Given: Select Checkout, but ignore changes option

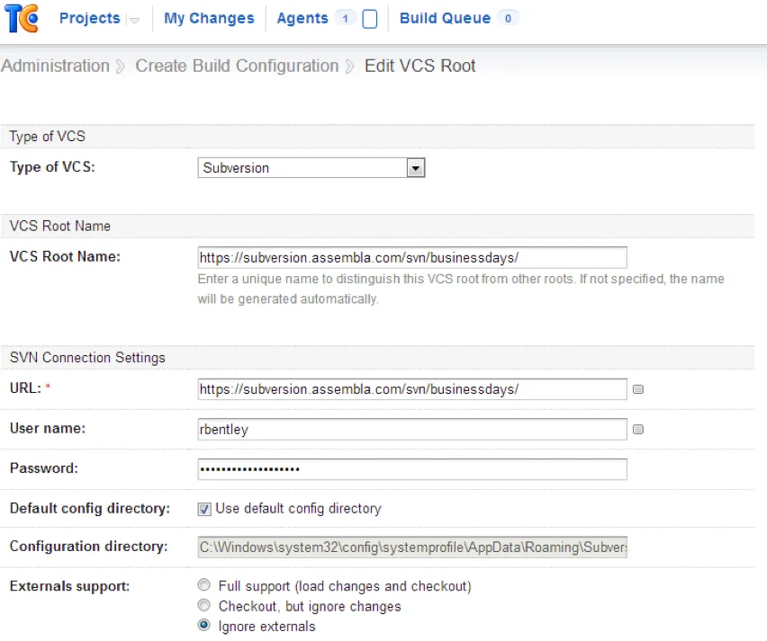Looking at the screenshot, I should (204, 605).
